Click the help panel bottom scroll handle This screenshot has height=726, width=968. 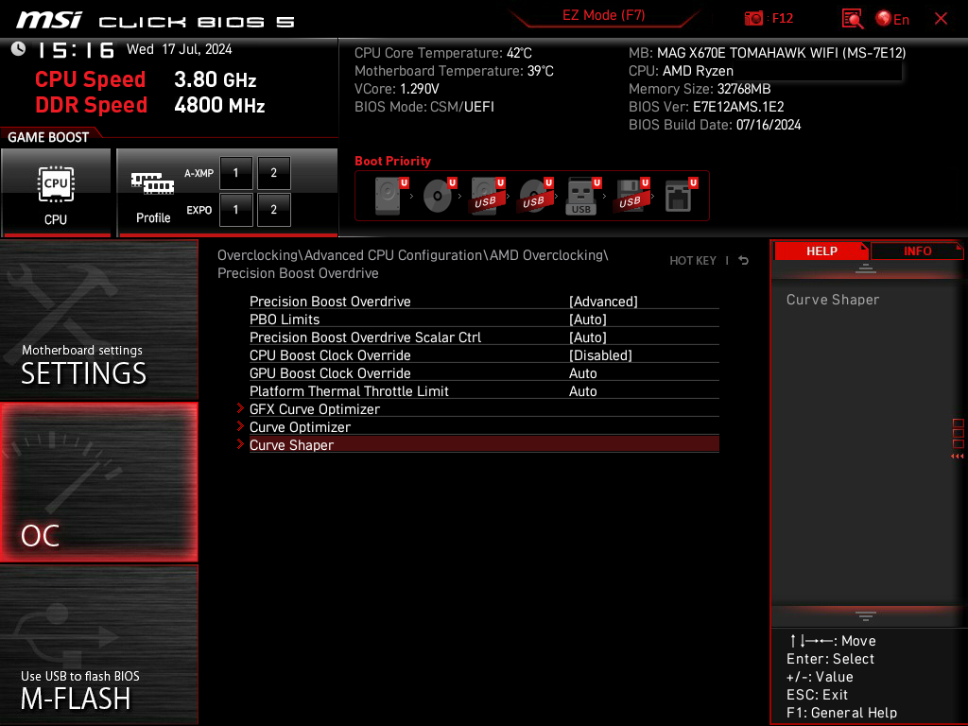[866, 616]
